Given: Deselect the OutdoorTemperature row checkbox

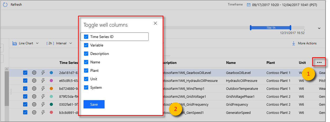Looking at the screenshot, I should pos(25,89).
